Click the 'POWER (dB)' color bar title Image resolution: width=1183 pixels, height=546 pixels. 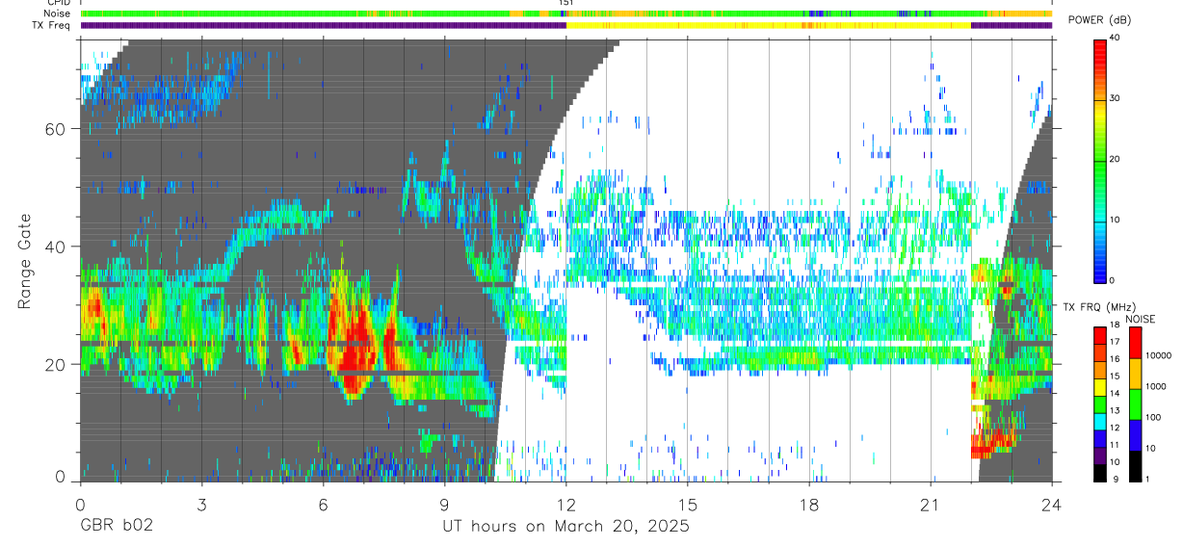[x=1100, y=20]
